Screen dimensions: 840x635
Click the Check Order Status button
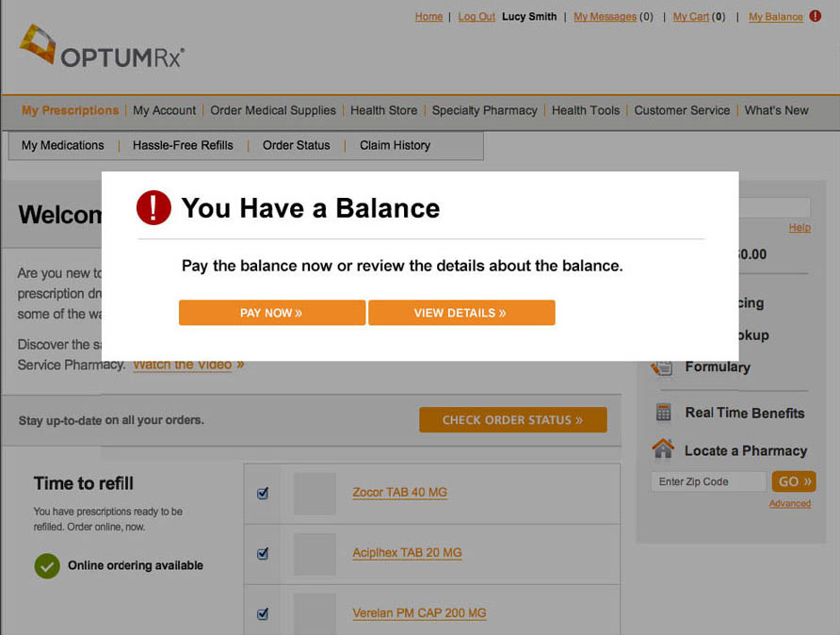512,420
